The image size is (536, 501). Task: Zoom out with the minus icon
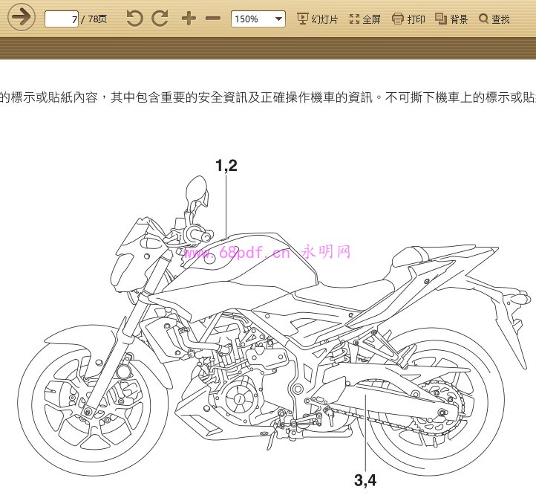[213, 19]
